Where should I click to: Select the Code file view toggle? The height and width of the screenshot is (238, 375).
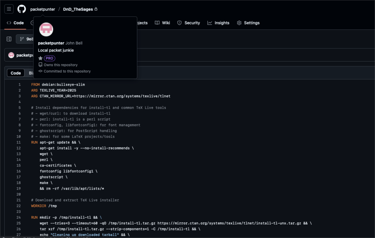click(x=16, y=73)
